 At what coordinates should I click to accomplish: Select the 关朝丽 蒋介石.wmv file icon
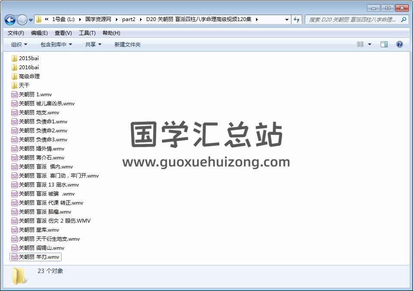pyautogui.click(x=15, y=158)
